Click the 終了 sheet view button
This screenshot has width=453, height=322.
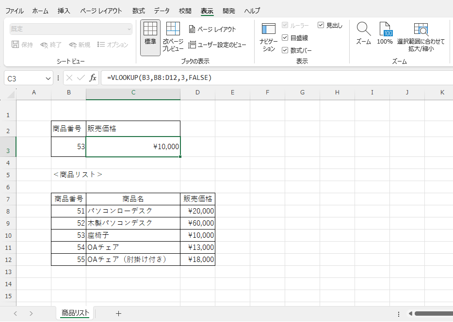click(x=51, y=45)
